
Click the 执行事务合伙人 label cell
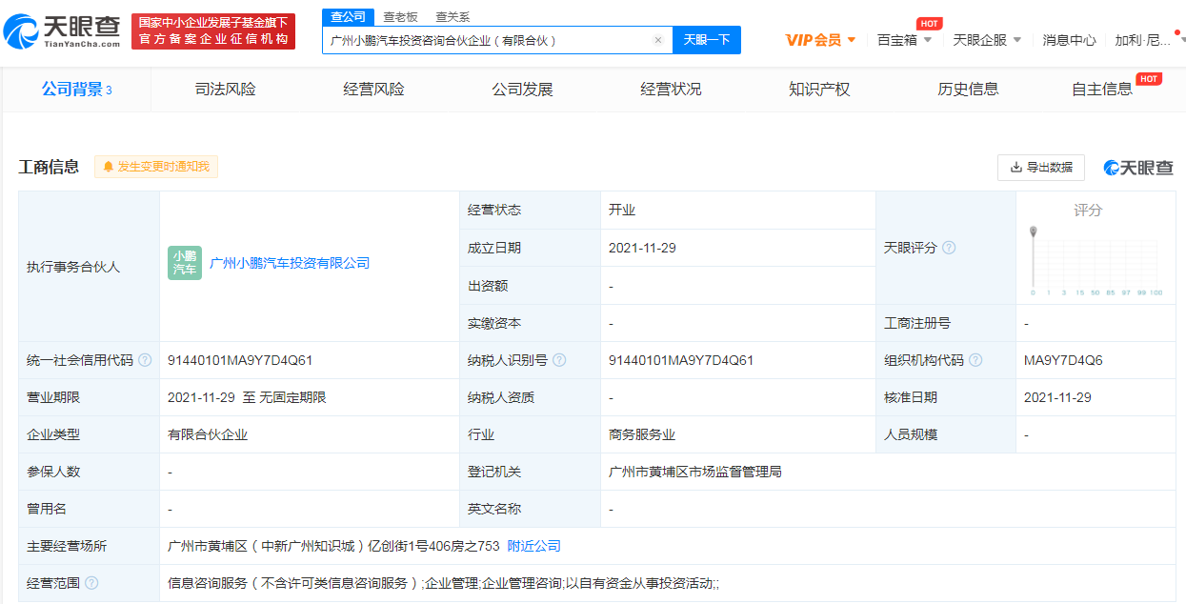coord(90,266)
